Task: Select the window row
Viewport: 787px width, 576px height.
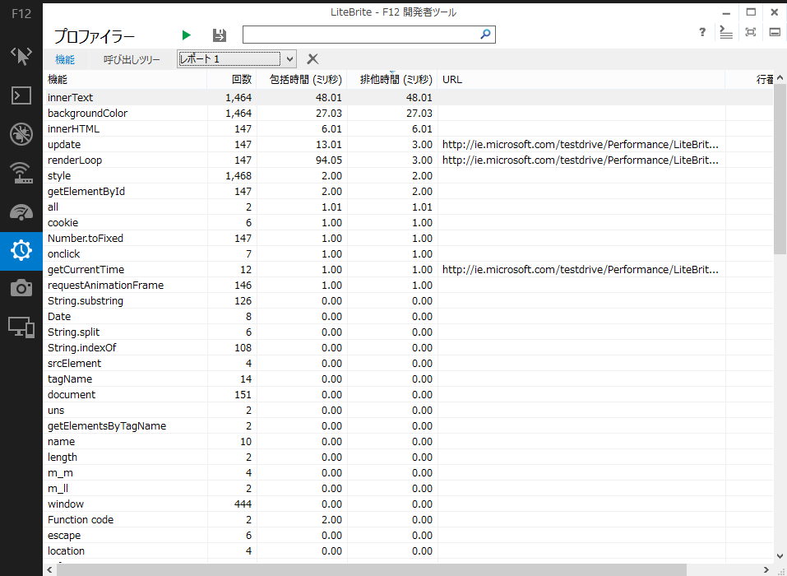Action: click(x=409, y=504)
